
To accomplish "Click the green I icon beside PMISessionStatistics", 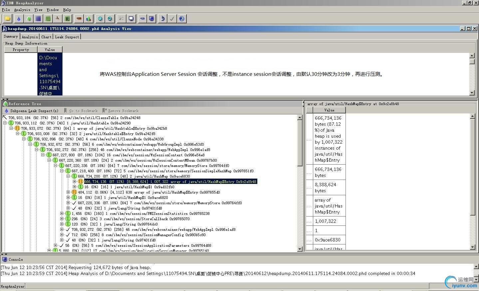I will (x=68, y=214).
